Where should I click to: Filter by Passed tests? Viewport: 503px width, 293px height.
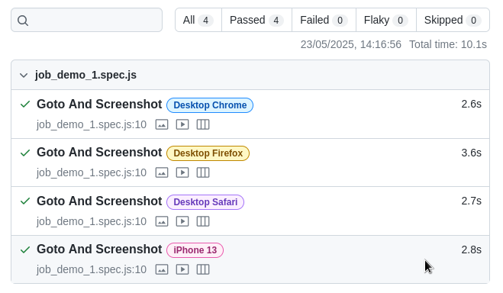click(x=256, y=20)
